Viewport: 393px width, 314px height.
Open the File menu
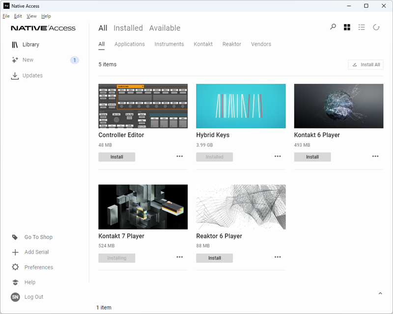tap(6, 16)
